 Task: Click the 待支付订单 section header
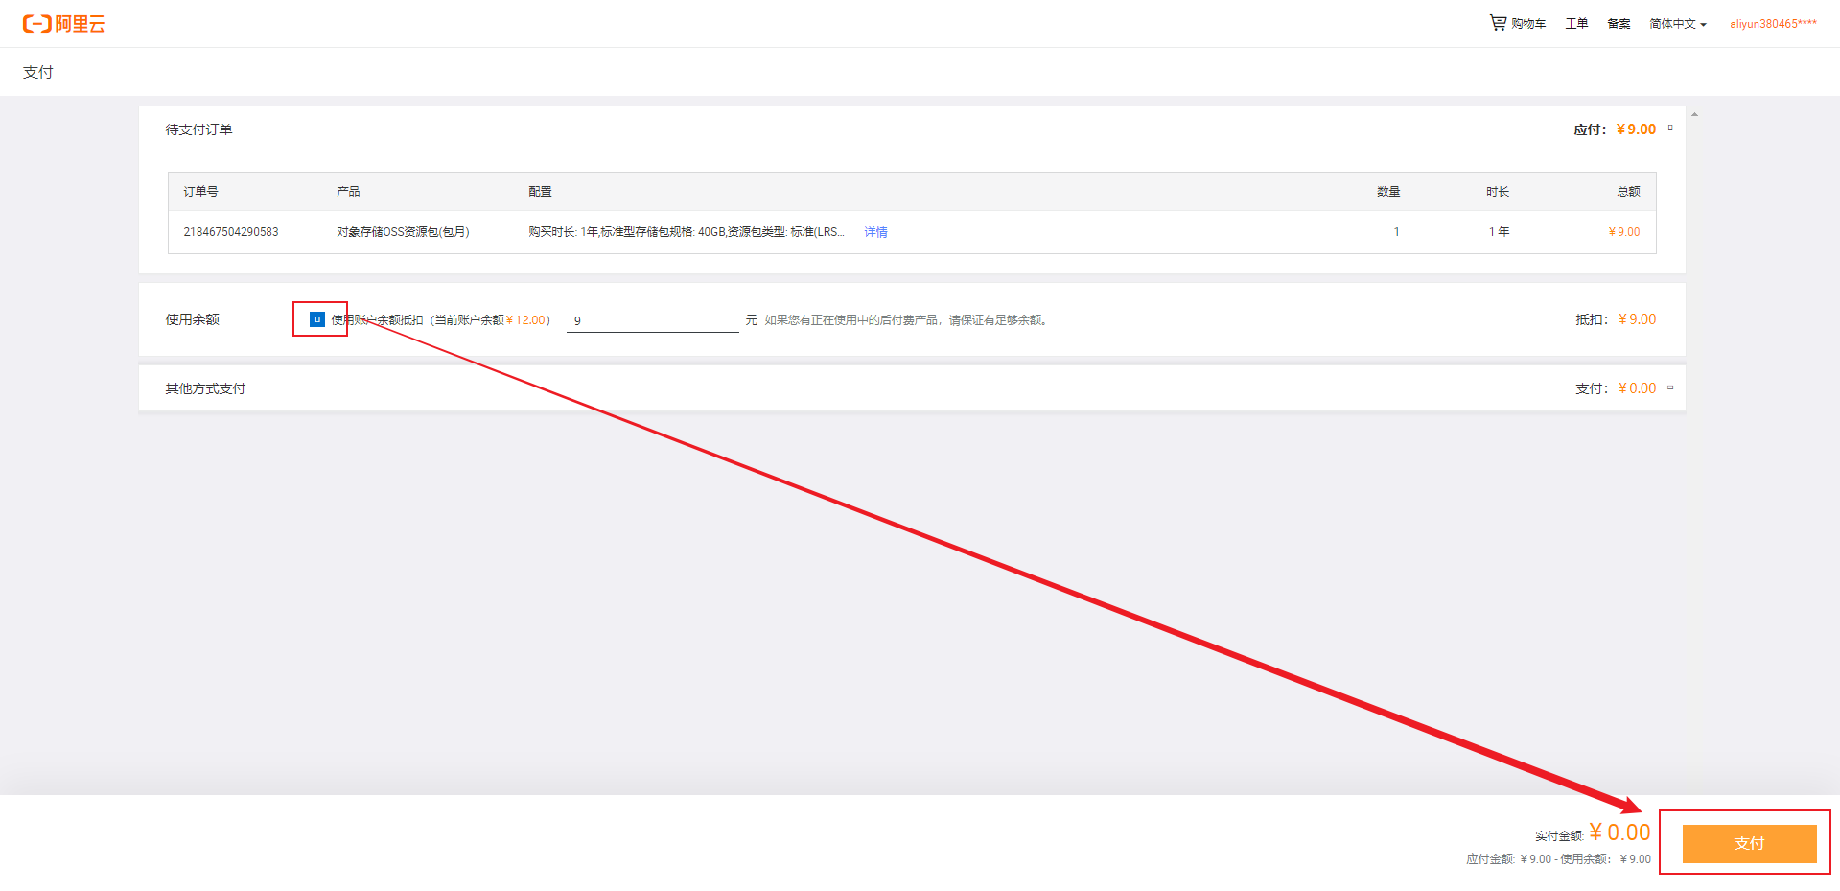click(200, 129)
